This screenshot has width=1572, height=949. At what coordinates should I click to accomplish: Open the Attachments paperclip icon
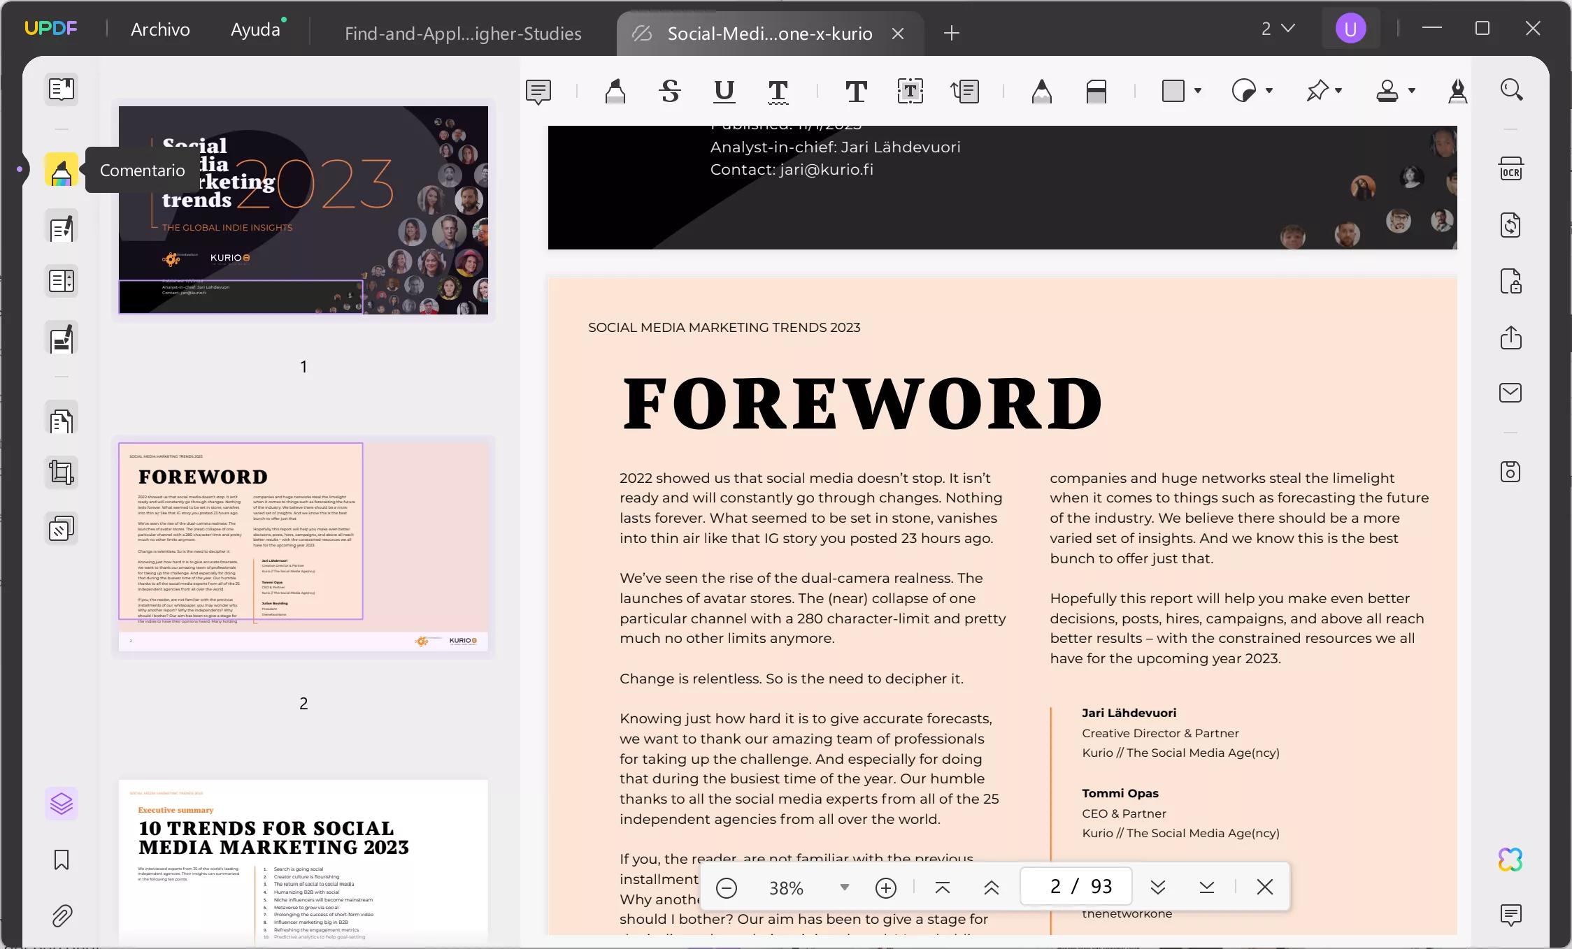tap(62, 915)
